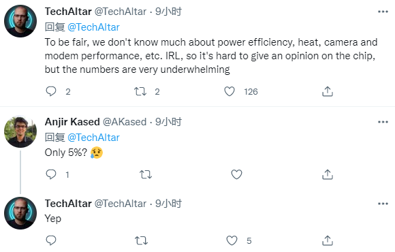This screenshot has height=252, width=395.
Task: Share the 'Yep' tweet
Action: (328, 240)
